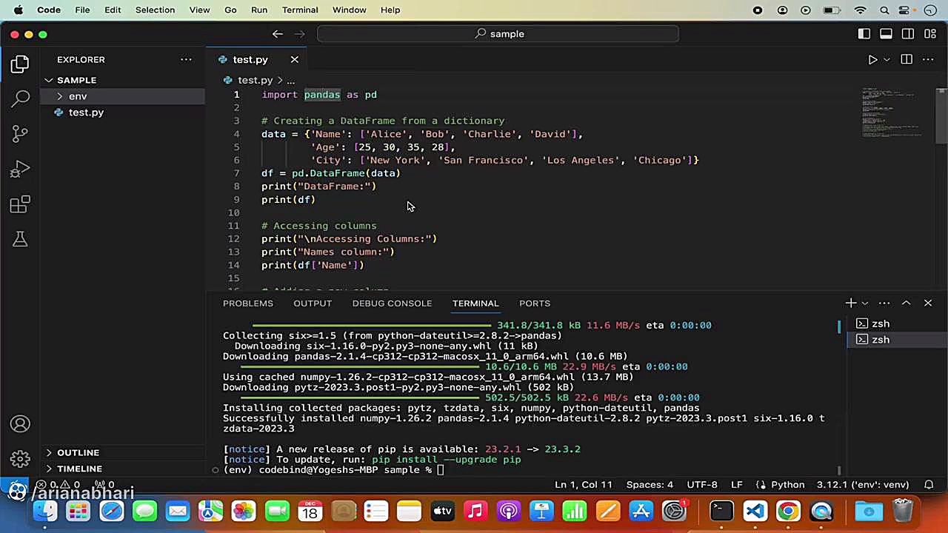Open the Manage settings gear

20,459
